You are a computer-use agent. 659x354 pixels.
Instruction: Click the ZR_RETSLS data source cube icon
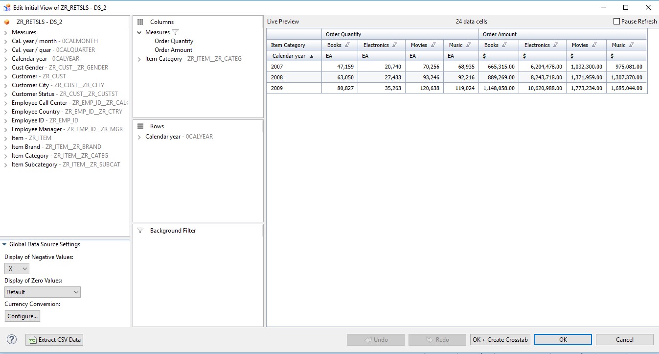(x=7, y=22)
